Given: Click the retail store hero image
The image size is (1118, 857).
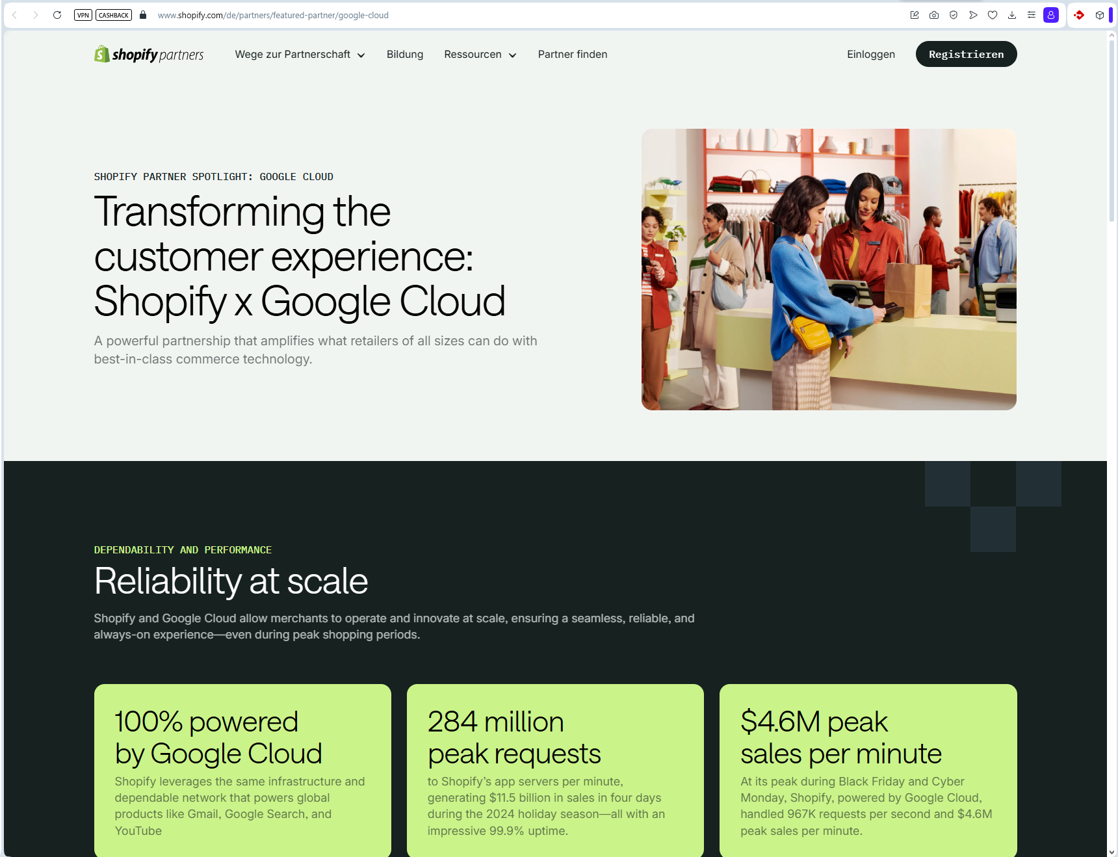Looking at the screenshot, I should (829, 269).
